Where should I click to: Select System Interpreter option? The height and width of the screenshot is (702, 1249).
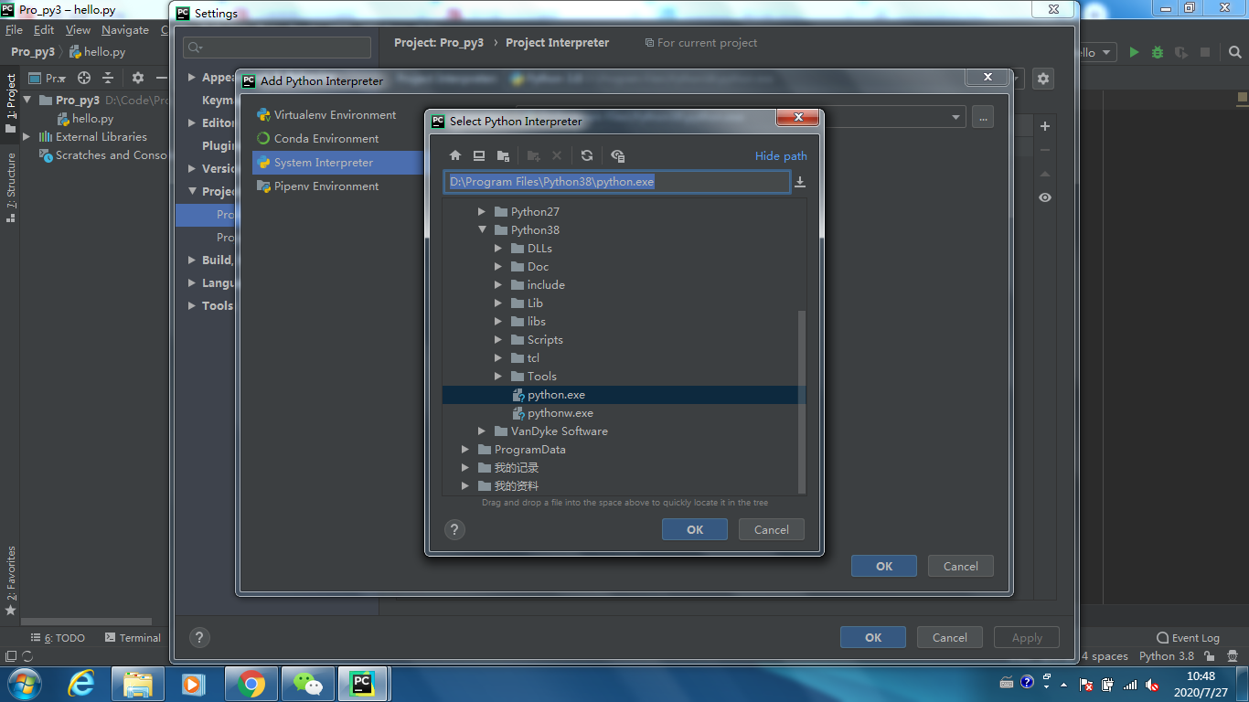[x=337, y=162]
